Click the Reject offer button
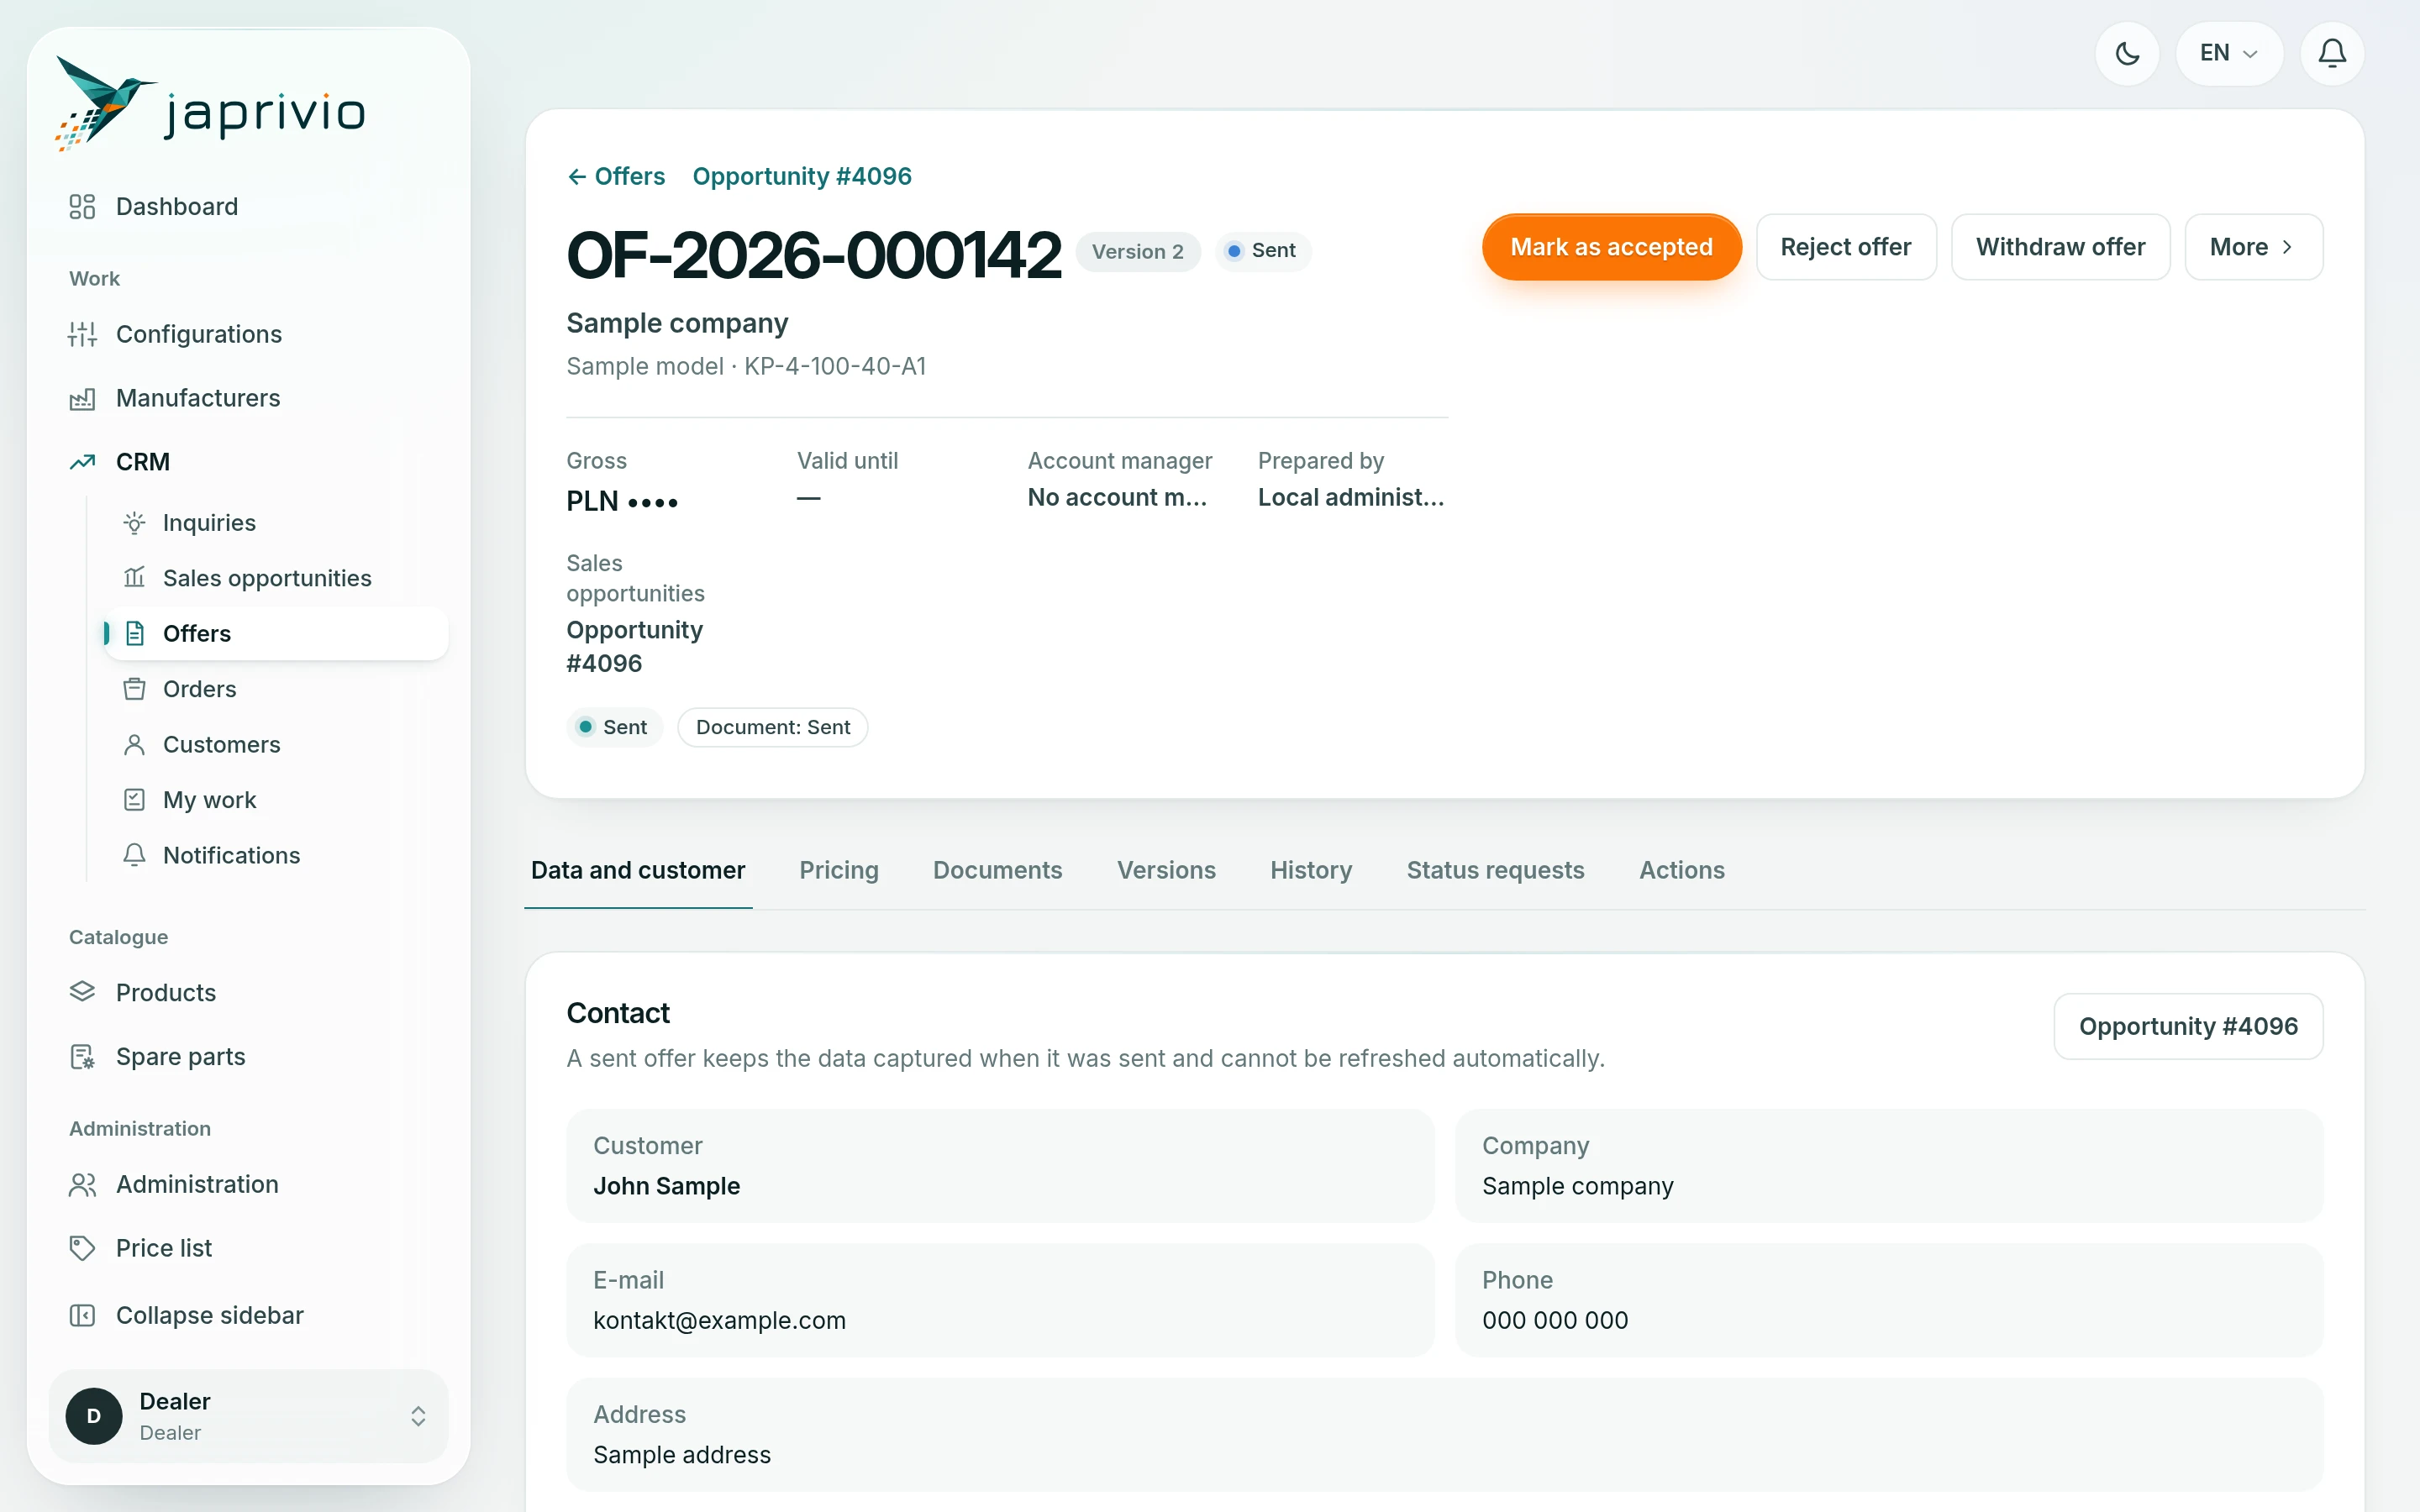Screen dimensions: 2420x1512 pos(1846,247)
